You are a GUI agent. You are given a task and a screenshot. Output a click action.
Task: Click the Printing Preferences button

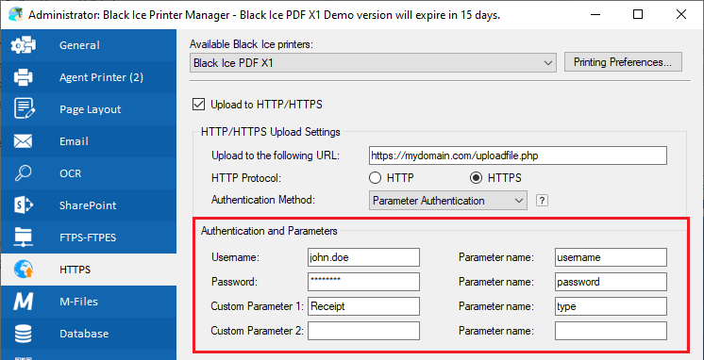(622, 62)
